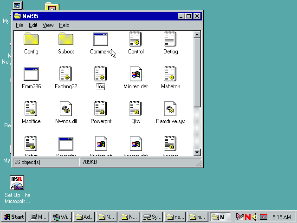Screen dimensions: 297x223
Task: Select the Minireg.dat file icon
Action: pyautogui.click(x=136, y=74)
